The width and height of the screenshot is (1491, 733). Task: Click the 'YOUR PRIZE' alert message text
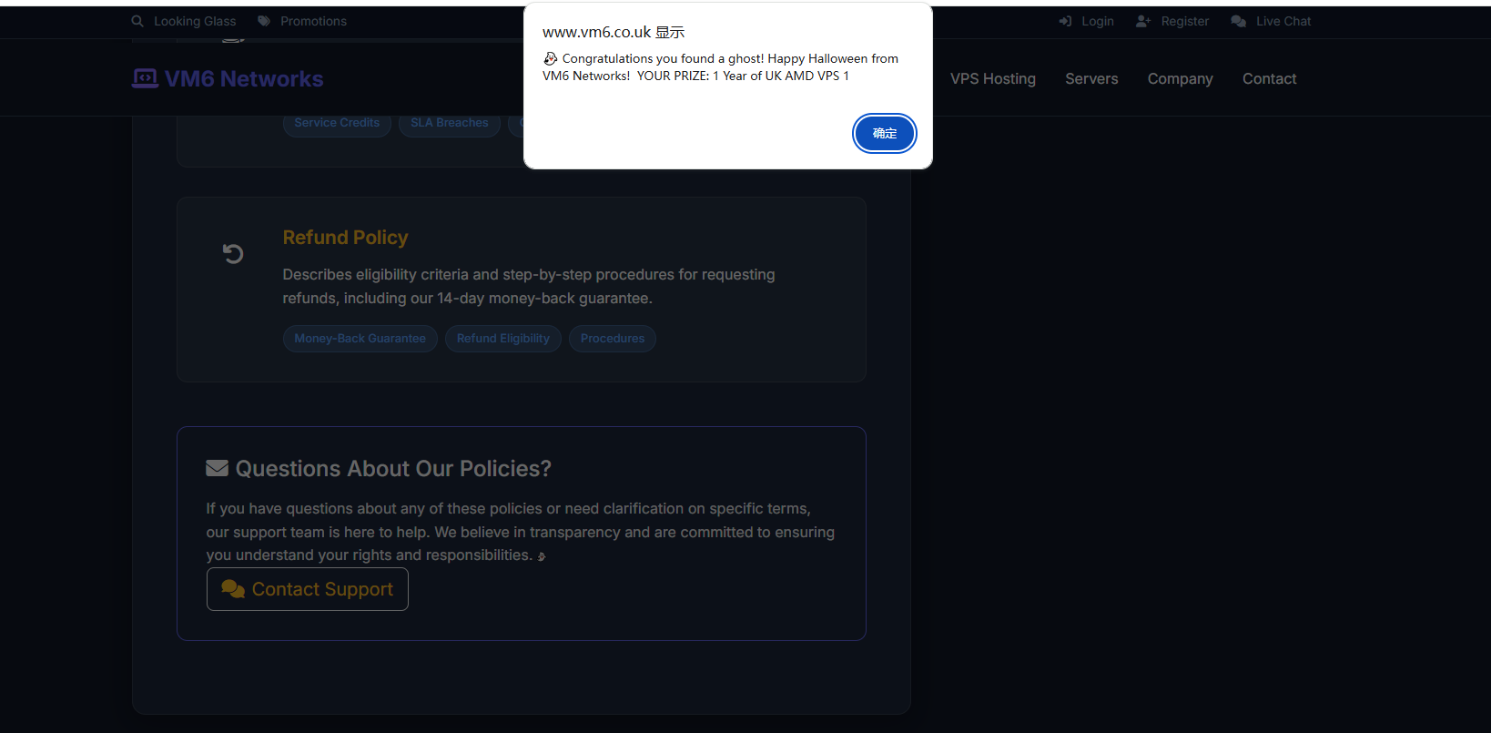743,76
